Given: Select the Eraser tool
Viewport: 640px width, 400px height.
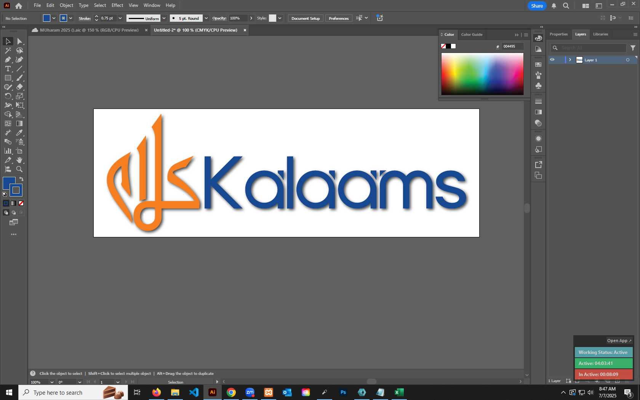Looking at the screenshot, I should point(19,87).
